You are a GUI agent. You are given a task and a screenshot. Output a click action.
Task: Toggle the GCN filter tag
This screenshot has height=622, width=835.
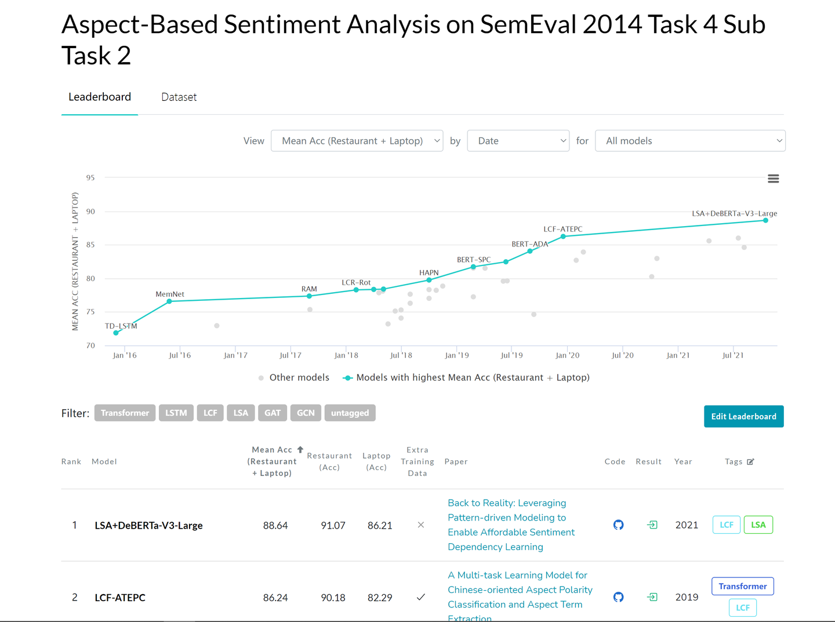(x=306, y=413)
